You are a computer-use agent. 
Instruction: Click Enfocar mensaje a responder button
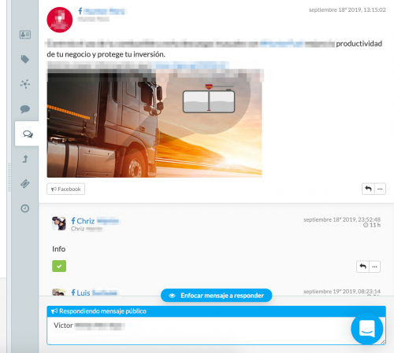click(x=216, y=296)
